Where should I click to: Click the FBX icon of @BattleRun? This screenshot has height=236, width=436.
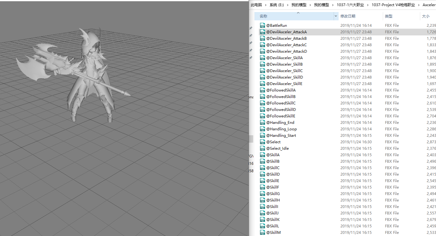tap(263, 25)
